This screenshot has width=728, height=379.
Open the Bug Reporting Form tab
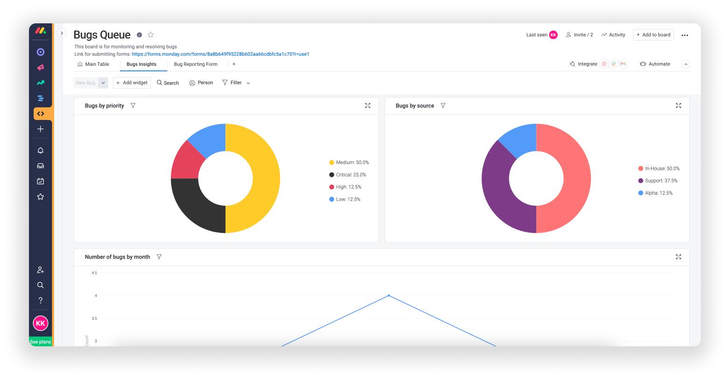196,64
